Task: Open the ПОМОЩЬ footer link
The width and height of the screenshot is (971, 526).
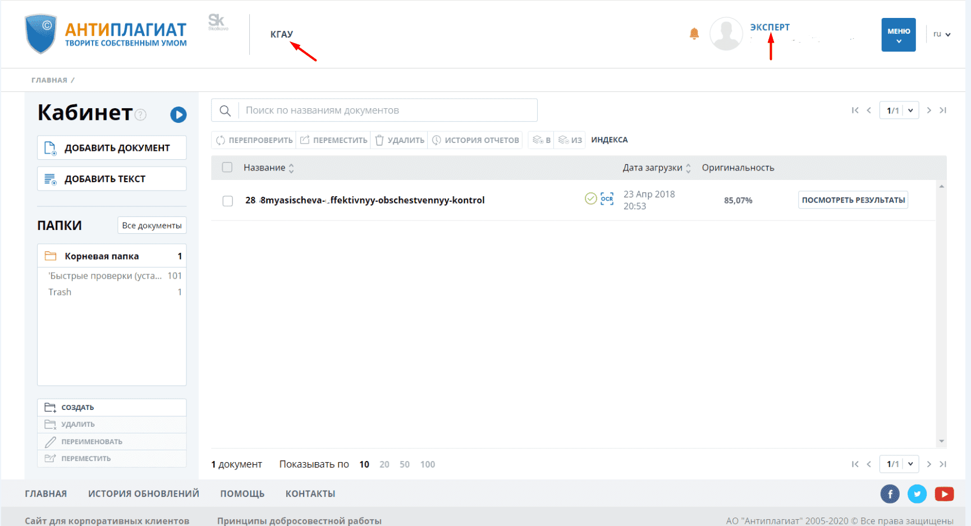Action: (242, 493)
